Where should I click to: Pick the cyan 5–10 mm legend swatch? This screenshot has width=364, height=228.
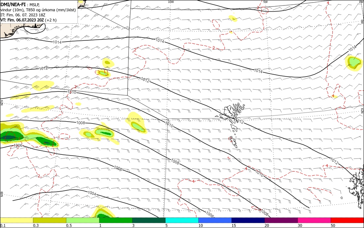pos(182,220)
